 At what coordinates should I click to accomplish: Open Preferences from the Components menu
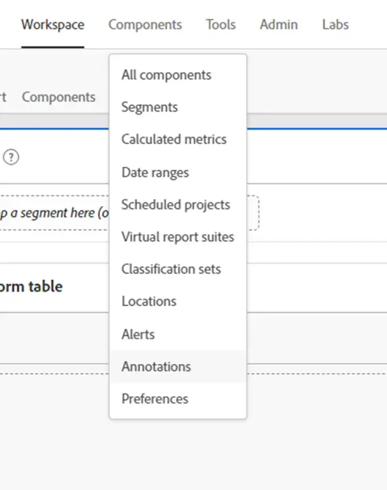tap(155, 398)
